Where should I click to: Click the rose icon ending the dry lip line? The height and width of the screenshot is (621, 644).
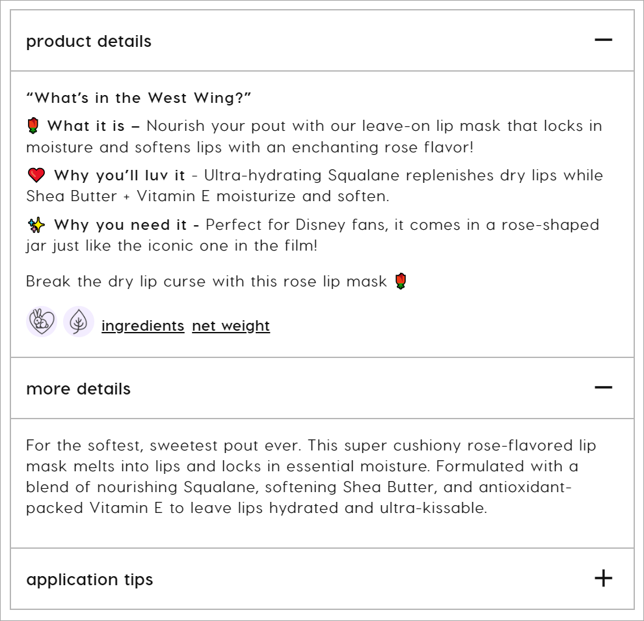401,281
